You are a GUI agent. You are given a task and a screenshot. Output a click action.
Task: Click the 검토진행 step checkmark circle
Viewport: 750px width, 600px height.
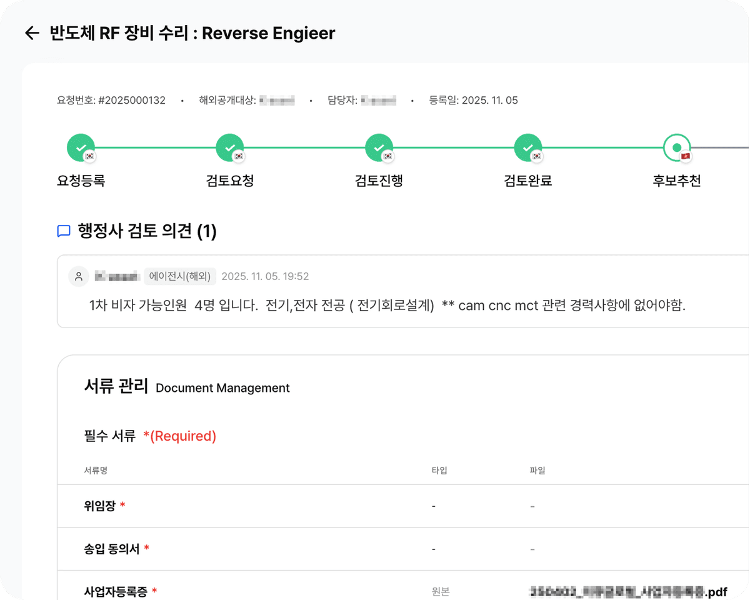[x=379, y=148]
